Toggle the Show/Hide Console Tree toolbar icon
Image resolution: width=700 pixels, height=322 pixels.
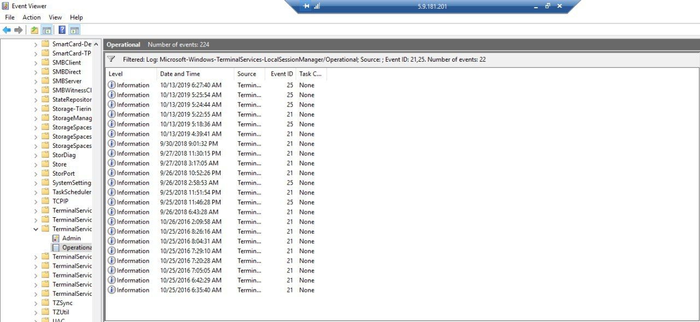click(47, 30)
